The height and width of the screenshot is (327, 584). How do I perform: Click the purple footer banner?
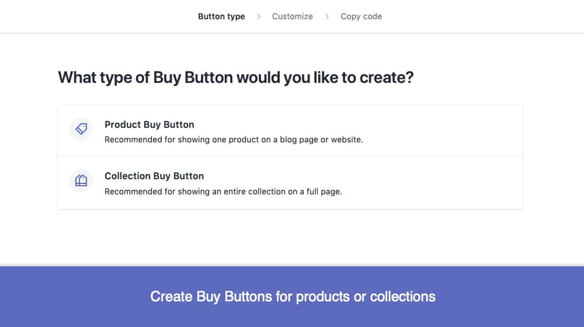pos(292,297)
